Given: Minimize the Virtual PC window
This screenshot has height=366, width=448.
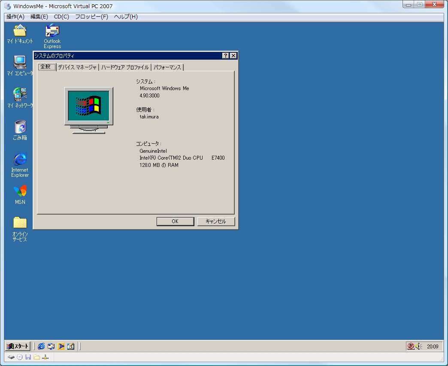Looking at the screenshot, I should 409,4.
